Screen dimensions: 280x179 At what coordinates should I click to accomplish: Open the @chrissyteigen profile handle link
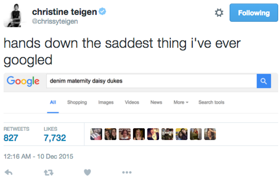point(55,21)
